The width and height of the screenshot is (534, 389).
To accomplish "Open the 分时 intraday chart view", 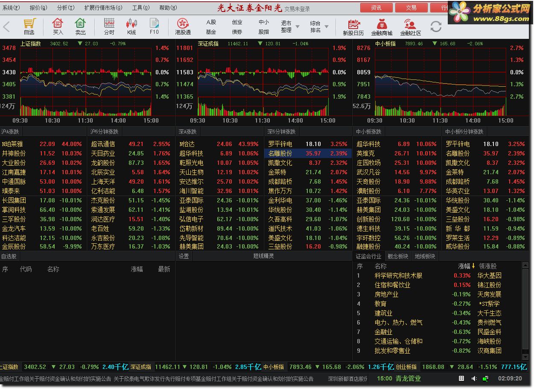I will coord(109,26).
